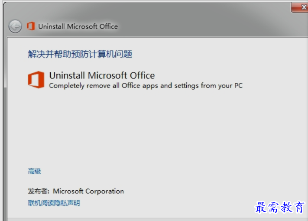Click the blue heading 解决并帮助预防计算机问题

[80, 54]
